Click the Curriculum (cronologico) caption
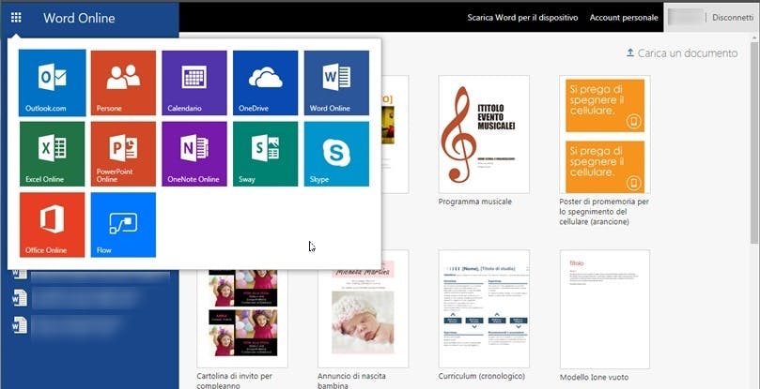760x389 pixels. coord(481,376)
